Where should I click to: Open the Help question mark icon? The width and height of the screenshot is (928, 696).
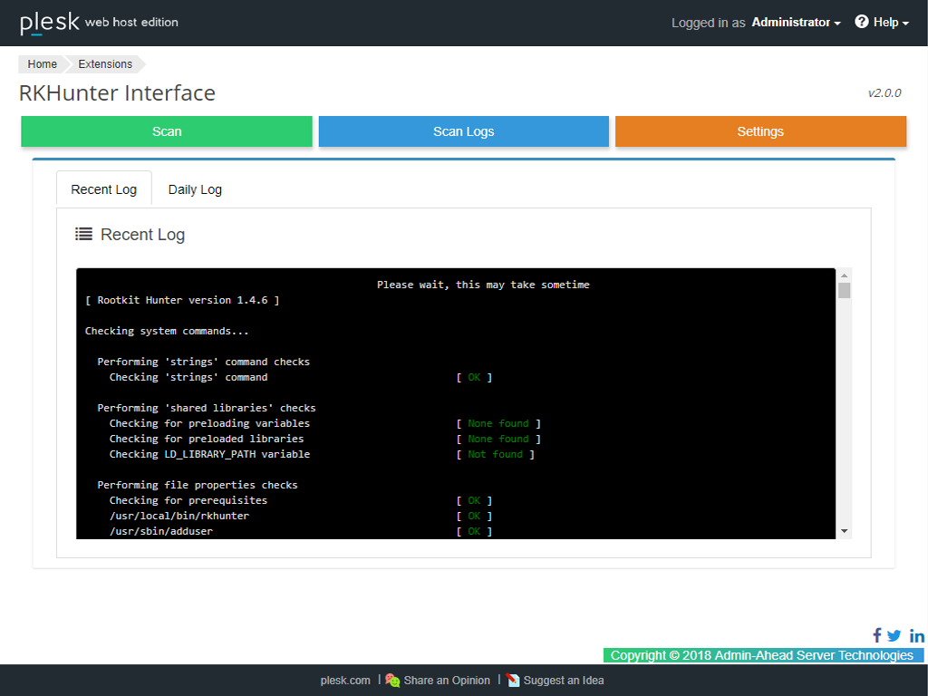[862, 22]
